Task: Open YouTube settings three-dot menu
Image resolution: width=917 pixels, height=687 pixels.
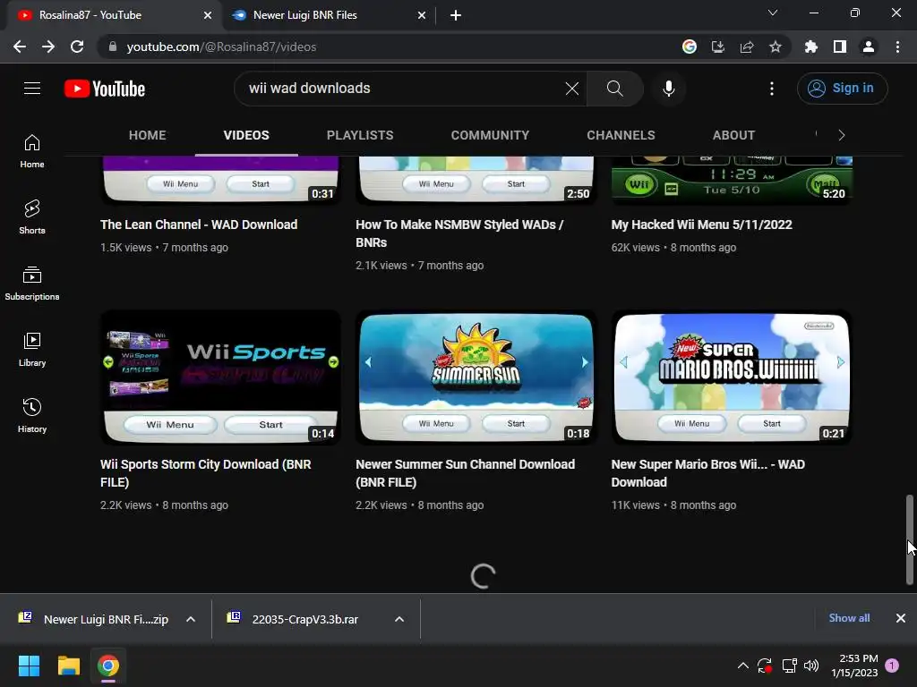Action: click(x=772, y=89)
